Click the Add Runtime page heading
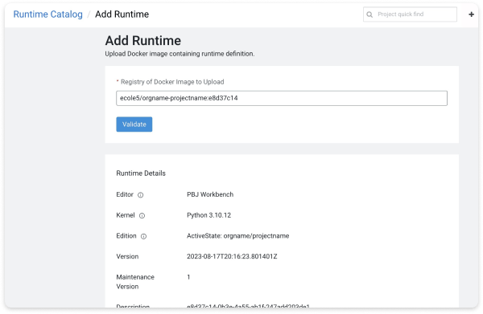Viewport: 483px width, 314px height. (143, 41)
